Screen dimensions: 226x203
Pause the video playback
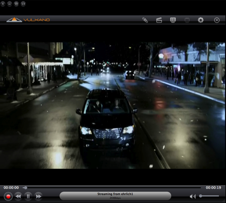(x=28, y=196)
